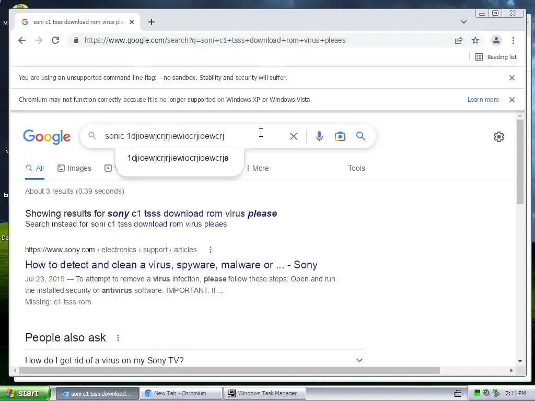Switch to the All results tab
The image size is (535, 401).
35,168
